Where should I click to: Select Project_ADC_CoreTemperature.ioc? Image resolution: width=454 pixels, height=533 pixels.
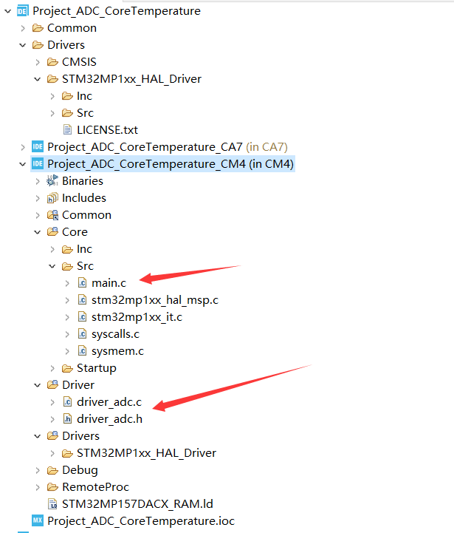click(141, 521)
